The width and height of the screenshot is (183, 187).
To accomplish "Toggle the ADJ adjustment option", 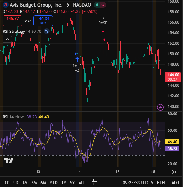I will pos(175,183).
